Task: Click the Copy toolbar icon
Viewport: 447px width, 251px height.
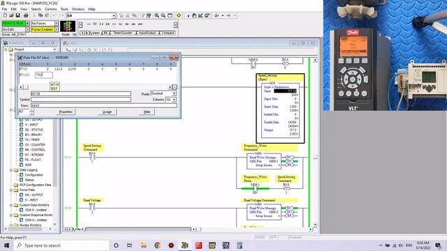Action: [x=41, y=15]
